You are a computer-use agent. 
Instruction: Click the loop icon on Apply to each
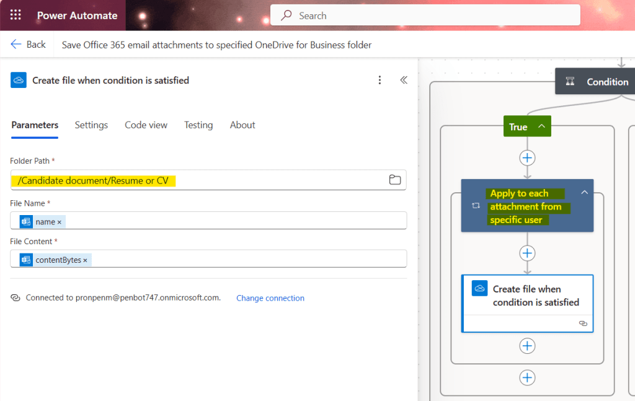tap(476, 206)
